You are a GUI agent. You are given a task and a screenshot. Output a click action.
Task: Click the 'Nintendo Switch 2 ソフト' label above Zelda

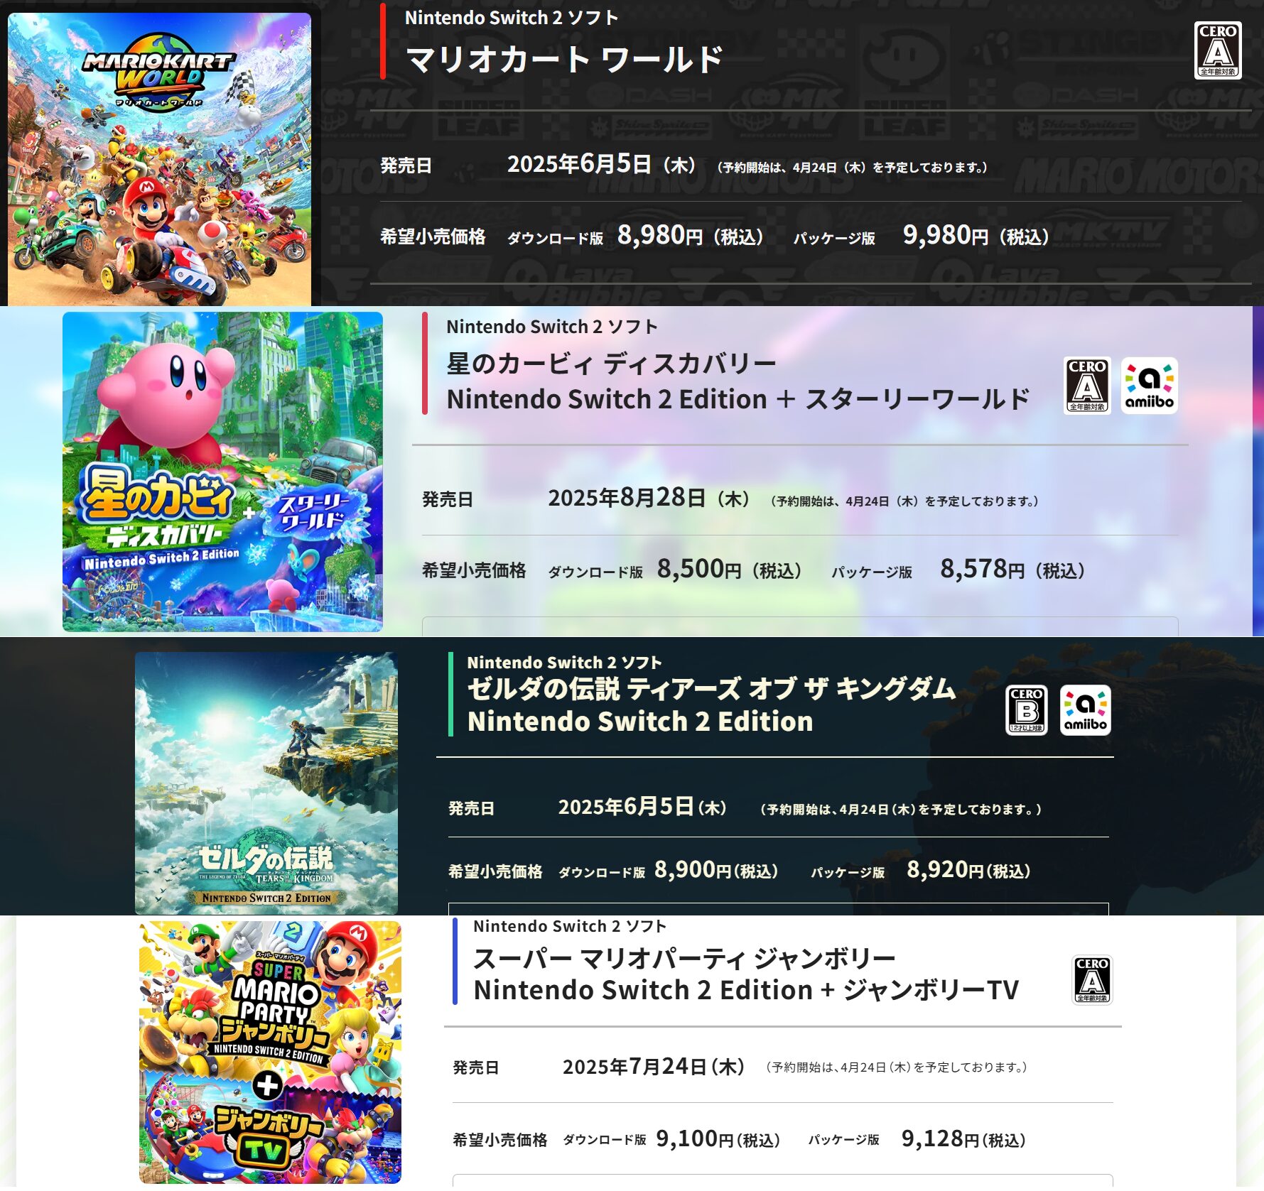tap(564, 663)
